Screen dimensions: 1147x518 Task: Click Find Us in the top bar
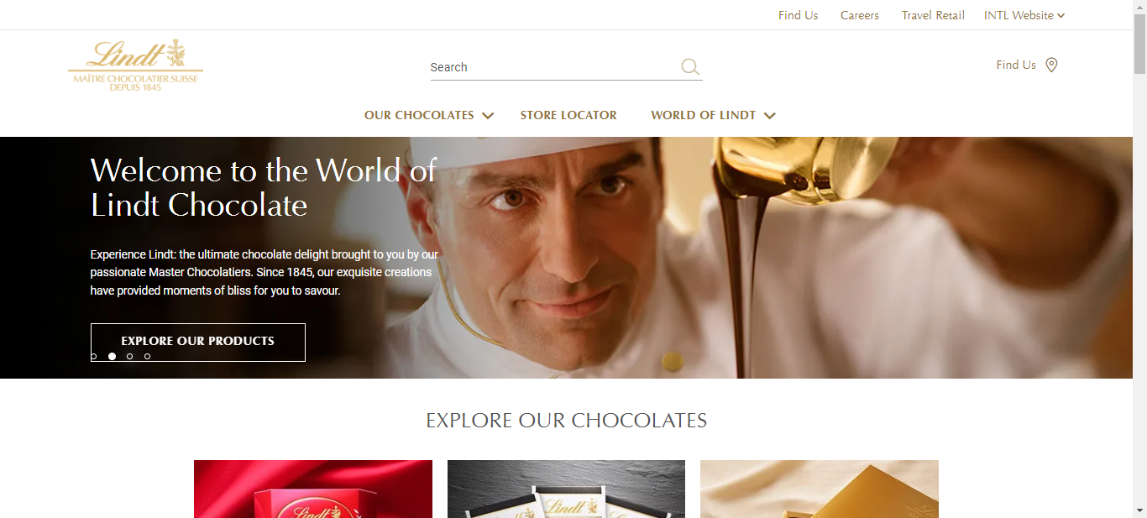[798, 15]
